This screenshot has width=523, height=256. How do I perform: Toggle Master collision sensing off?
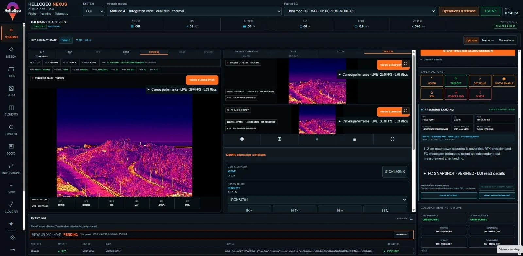444,230
